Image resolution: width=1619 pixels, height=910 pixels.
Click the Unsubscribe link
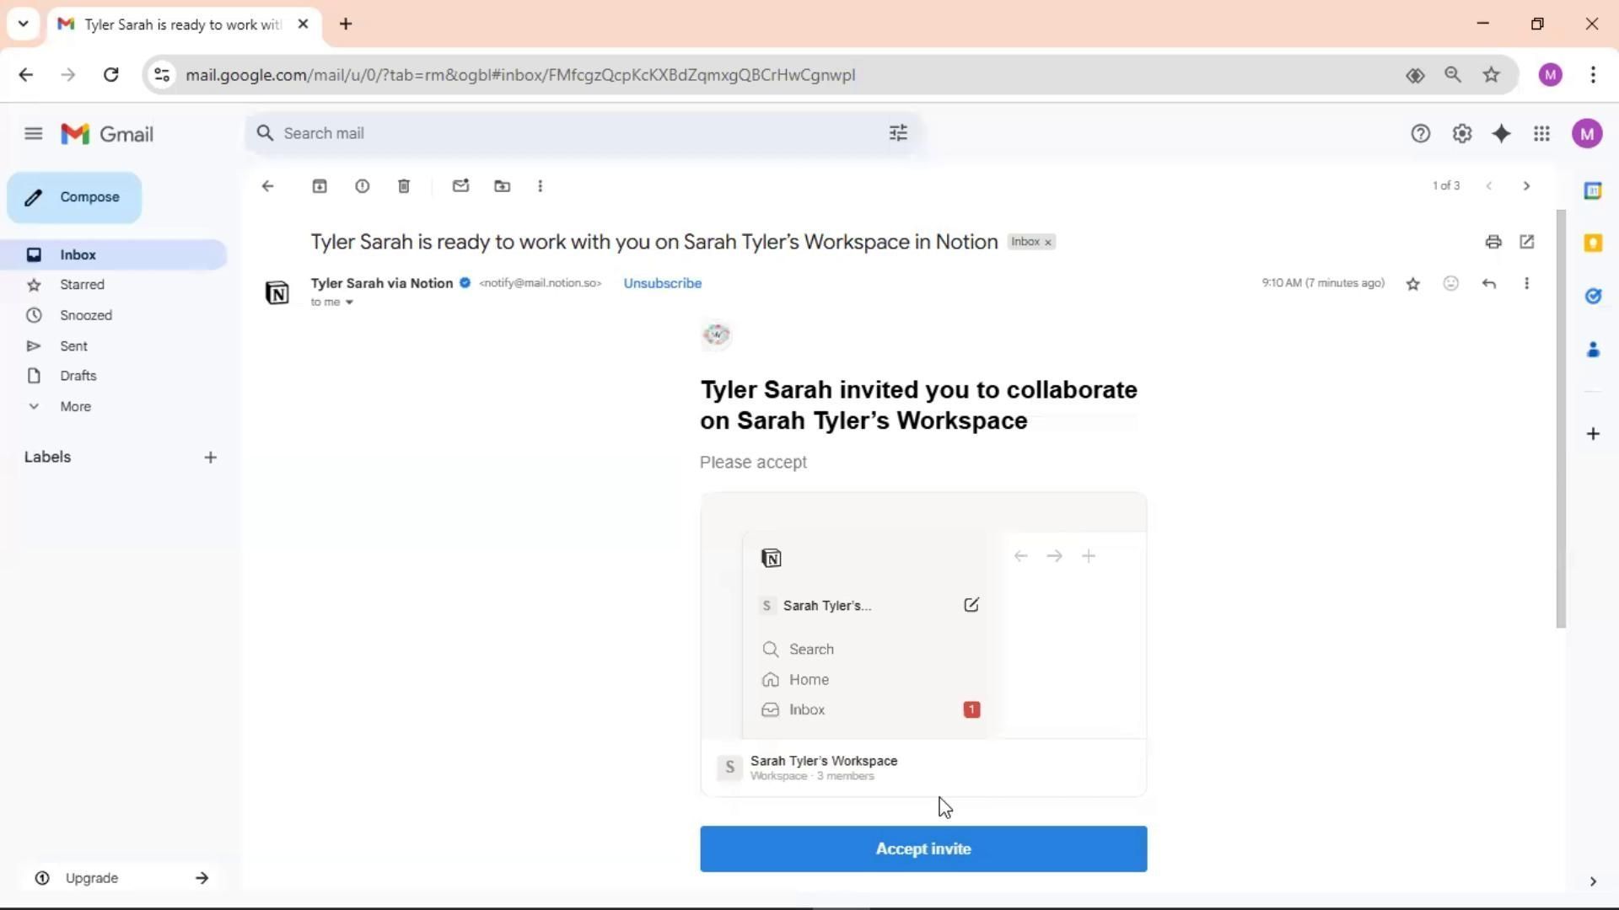(x=662, y=283)
